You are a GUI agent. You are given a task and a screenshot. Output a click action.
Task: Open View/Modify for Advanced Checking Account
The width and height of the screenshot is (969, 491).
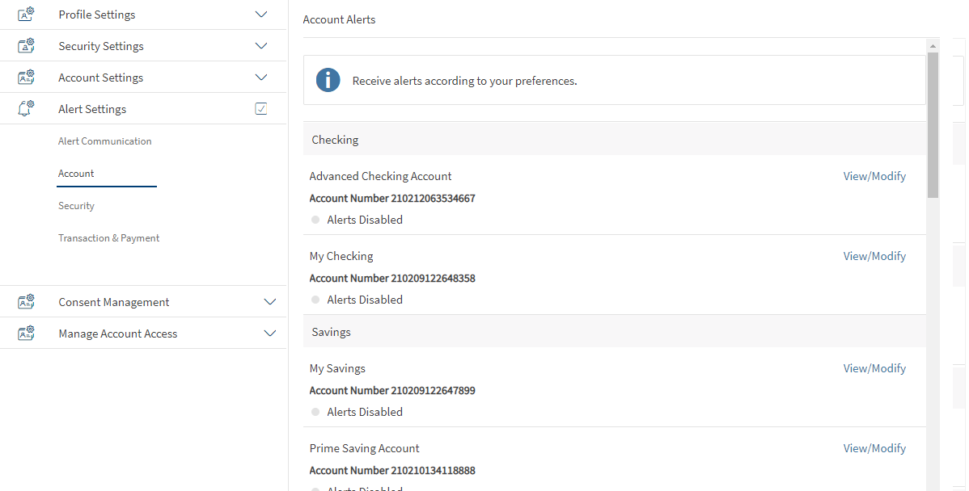point(874,176)
